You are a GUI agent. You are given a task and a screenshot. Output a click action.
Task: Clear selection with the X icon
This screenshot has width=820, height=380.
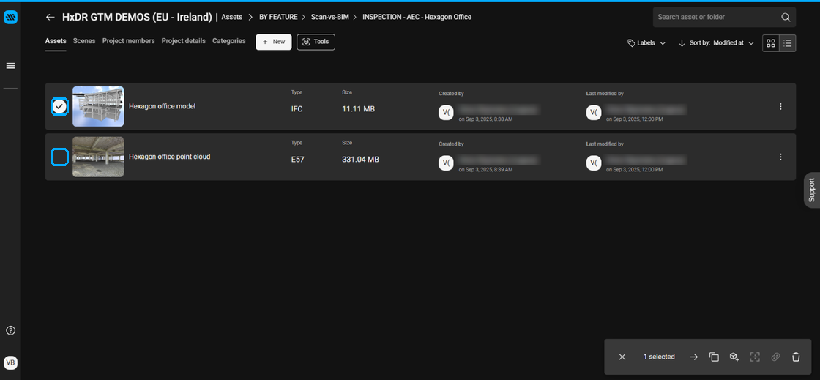(x=622, y=357)
